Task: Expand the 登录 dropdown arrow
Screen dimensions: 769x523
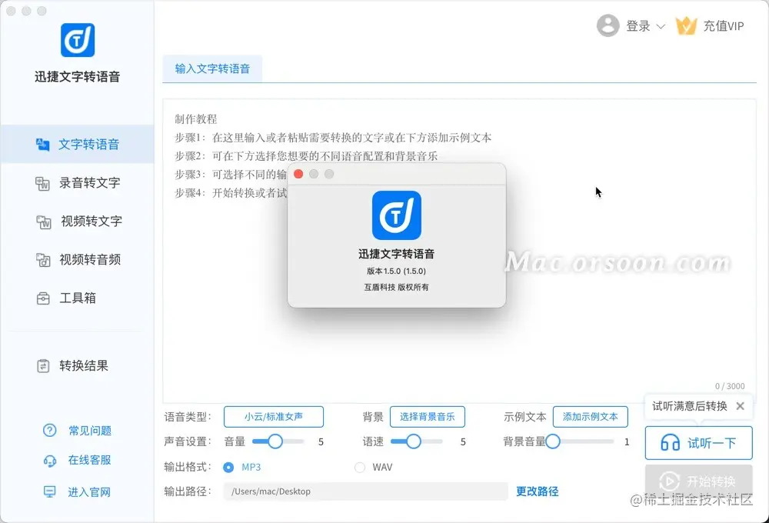Action: click(661, 26)
